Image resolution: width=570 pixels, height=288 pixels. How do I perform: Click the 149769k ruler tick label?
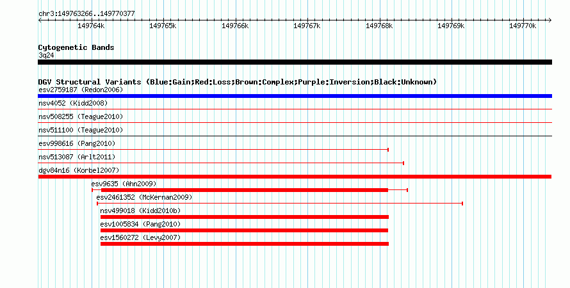click(451, 26)
